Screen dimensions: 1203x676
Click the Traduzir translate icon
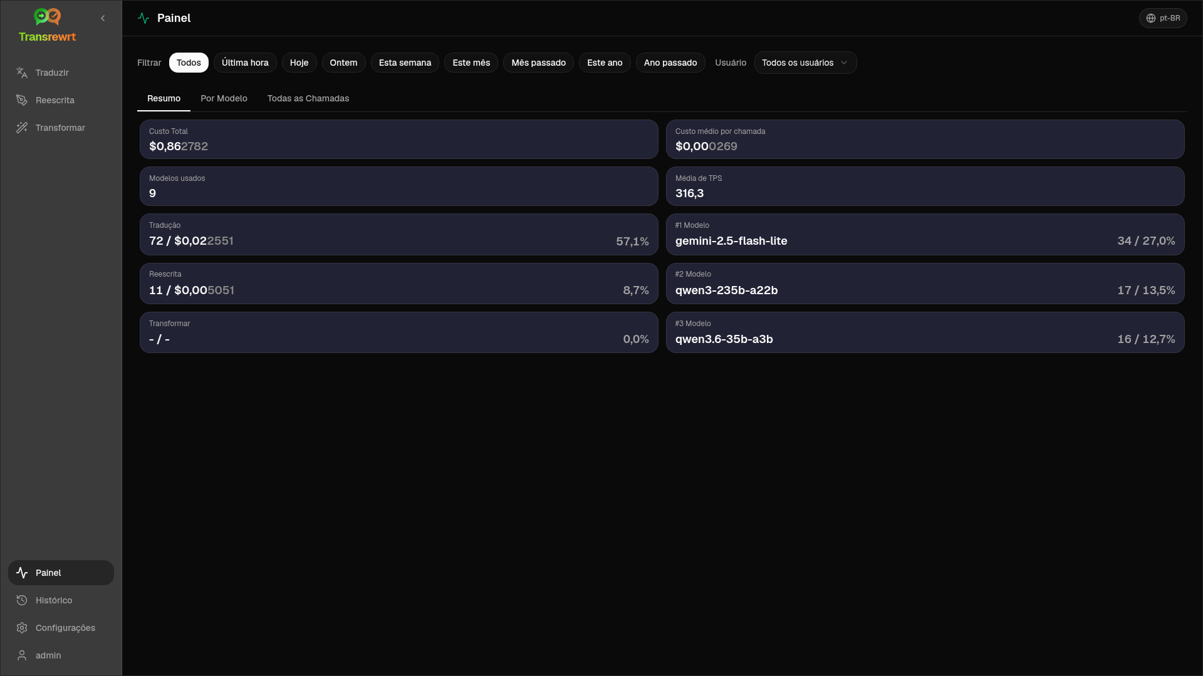(22, 73)
